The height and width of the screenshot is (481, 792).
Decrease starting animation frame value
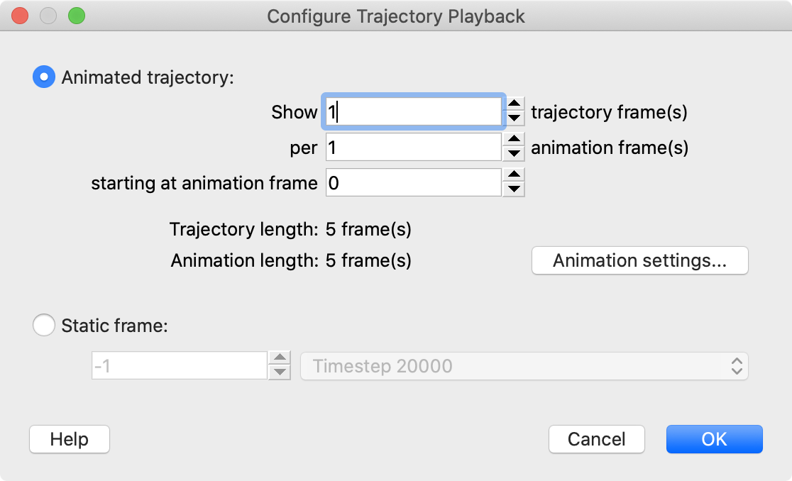coord(515,189)
